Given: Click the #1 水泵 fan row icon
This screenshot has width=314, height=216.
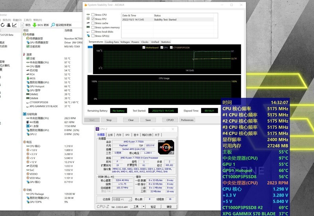Looking at the screenshot, I should coord(28,126).
